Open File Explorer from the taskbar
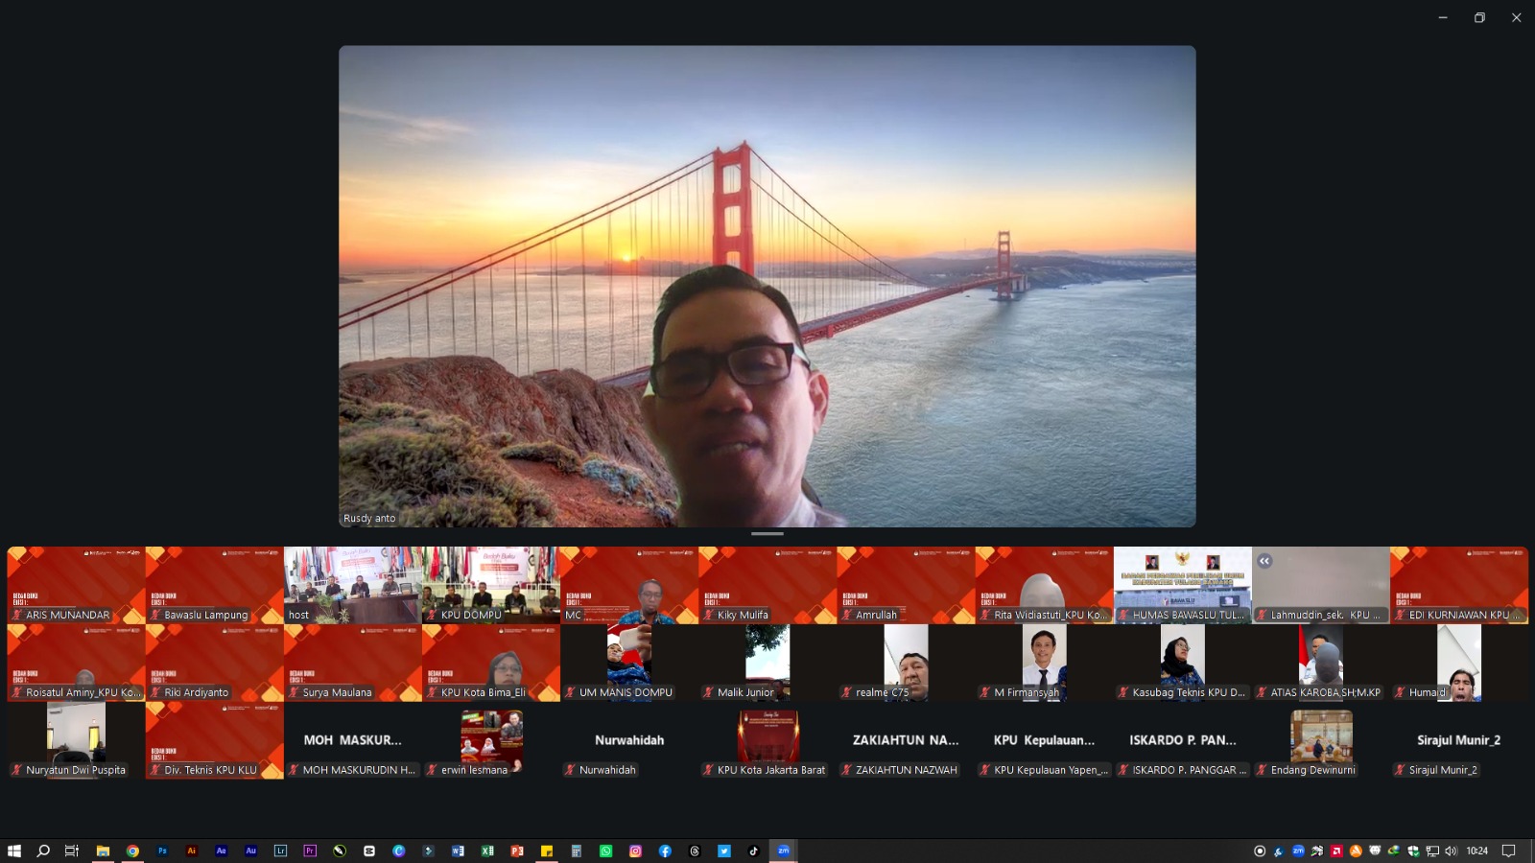1535x863 pixels. (103, 851)
